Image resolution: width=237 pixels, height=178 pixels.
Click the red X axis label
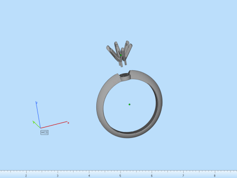[68, 123]
